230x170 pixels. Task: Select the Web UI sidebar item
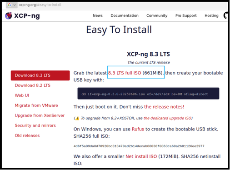22,95
